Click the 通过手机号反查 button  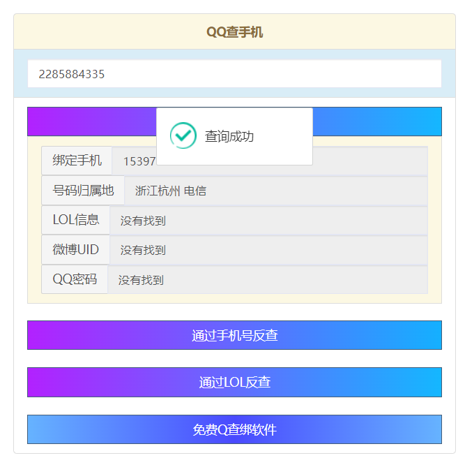click(234, 335)
